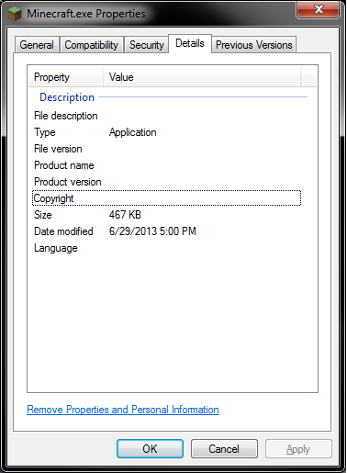Open Remove Properties and Personal Information link
Screen dimensions: 347x473
pyautogui.click(x=123, y=410)
